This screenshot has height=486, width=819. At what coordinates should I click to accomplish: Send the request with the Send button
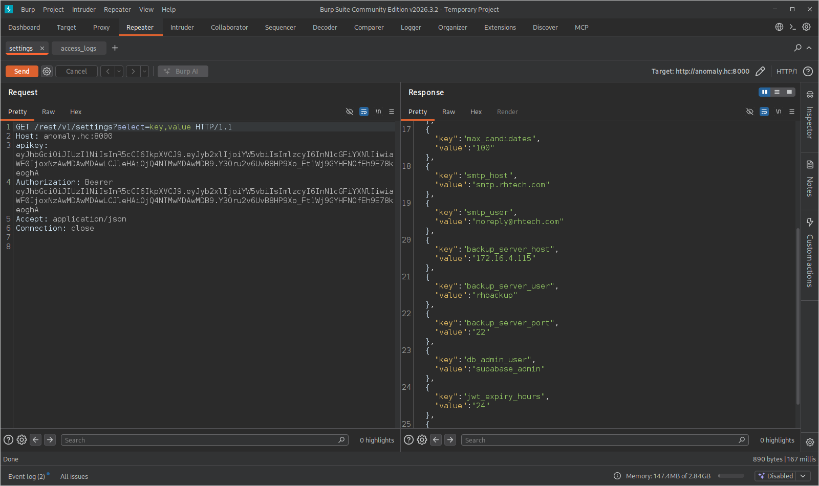coord(22,71)
